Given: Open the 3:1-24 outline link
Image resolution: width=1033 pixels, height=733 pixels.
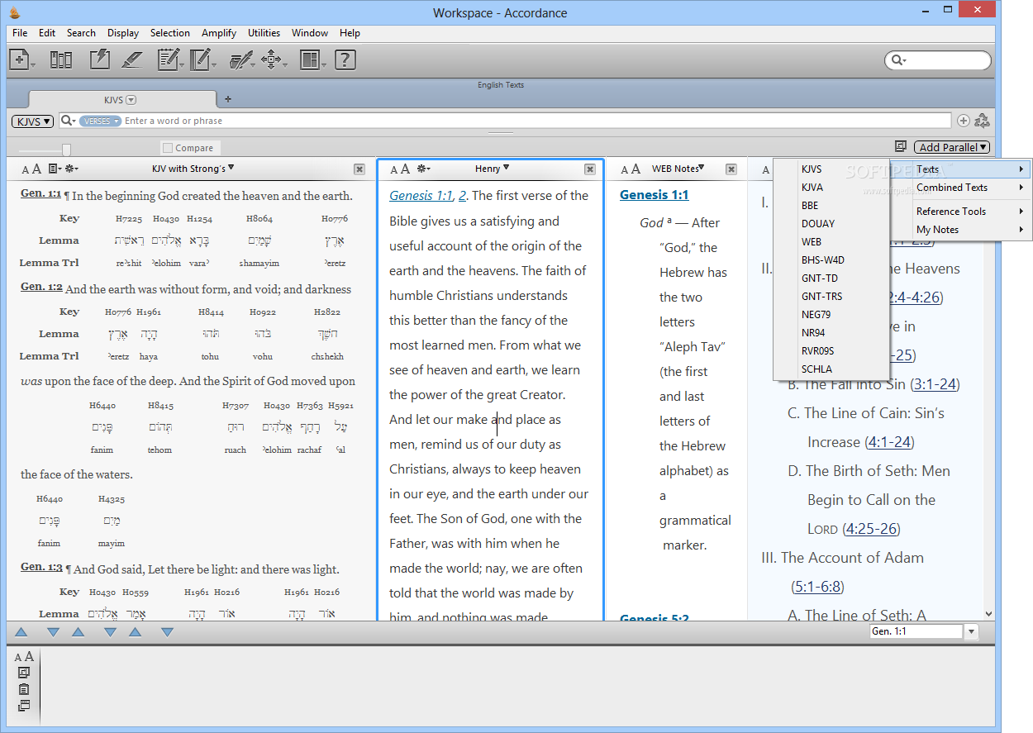Looking at the screenshot, I should click(935, 384).
